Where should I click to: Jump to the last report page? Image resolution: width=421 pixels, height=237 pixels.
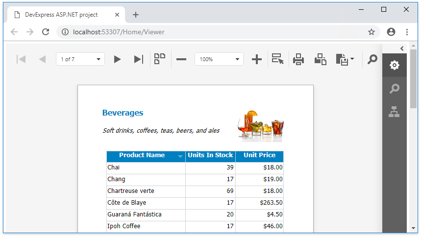point(139,59)
